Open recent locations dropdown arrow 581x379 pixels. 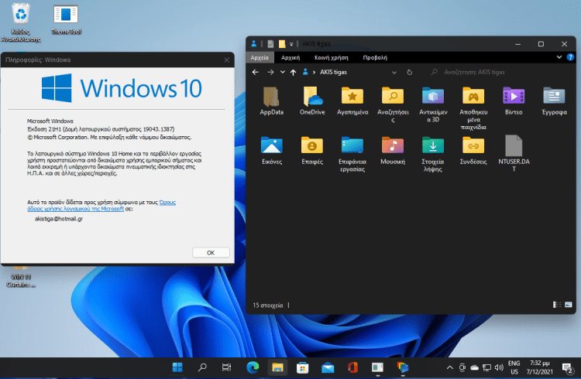click(x=282, y=72)
